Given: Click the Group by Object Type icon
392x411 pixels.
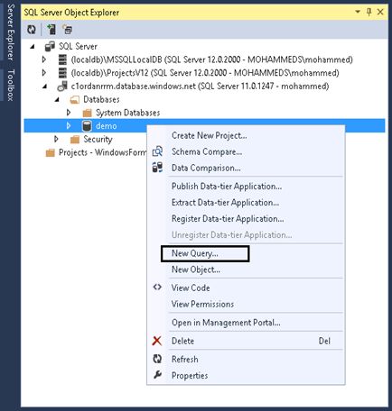Looking at the screenshot, I should (68, 30).
